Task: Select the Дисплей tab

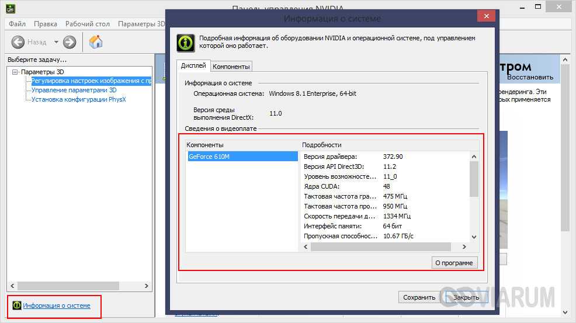Action: click(193, 66)
